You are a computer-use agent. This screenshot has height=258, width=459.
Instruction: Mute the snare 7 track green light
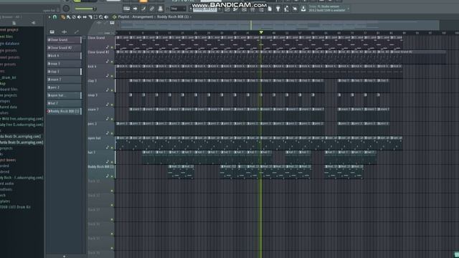[x=112, y=119]
